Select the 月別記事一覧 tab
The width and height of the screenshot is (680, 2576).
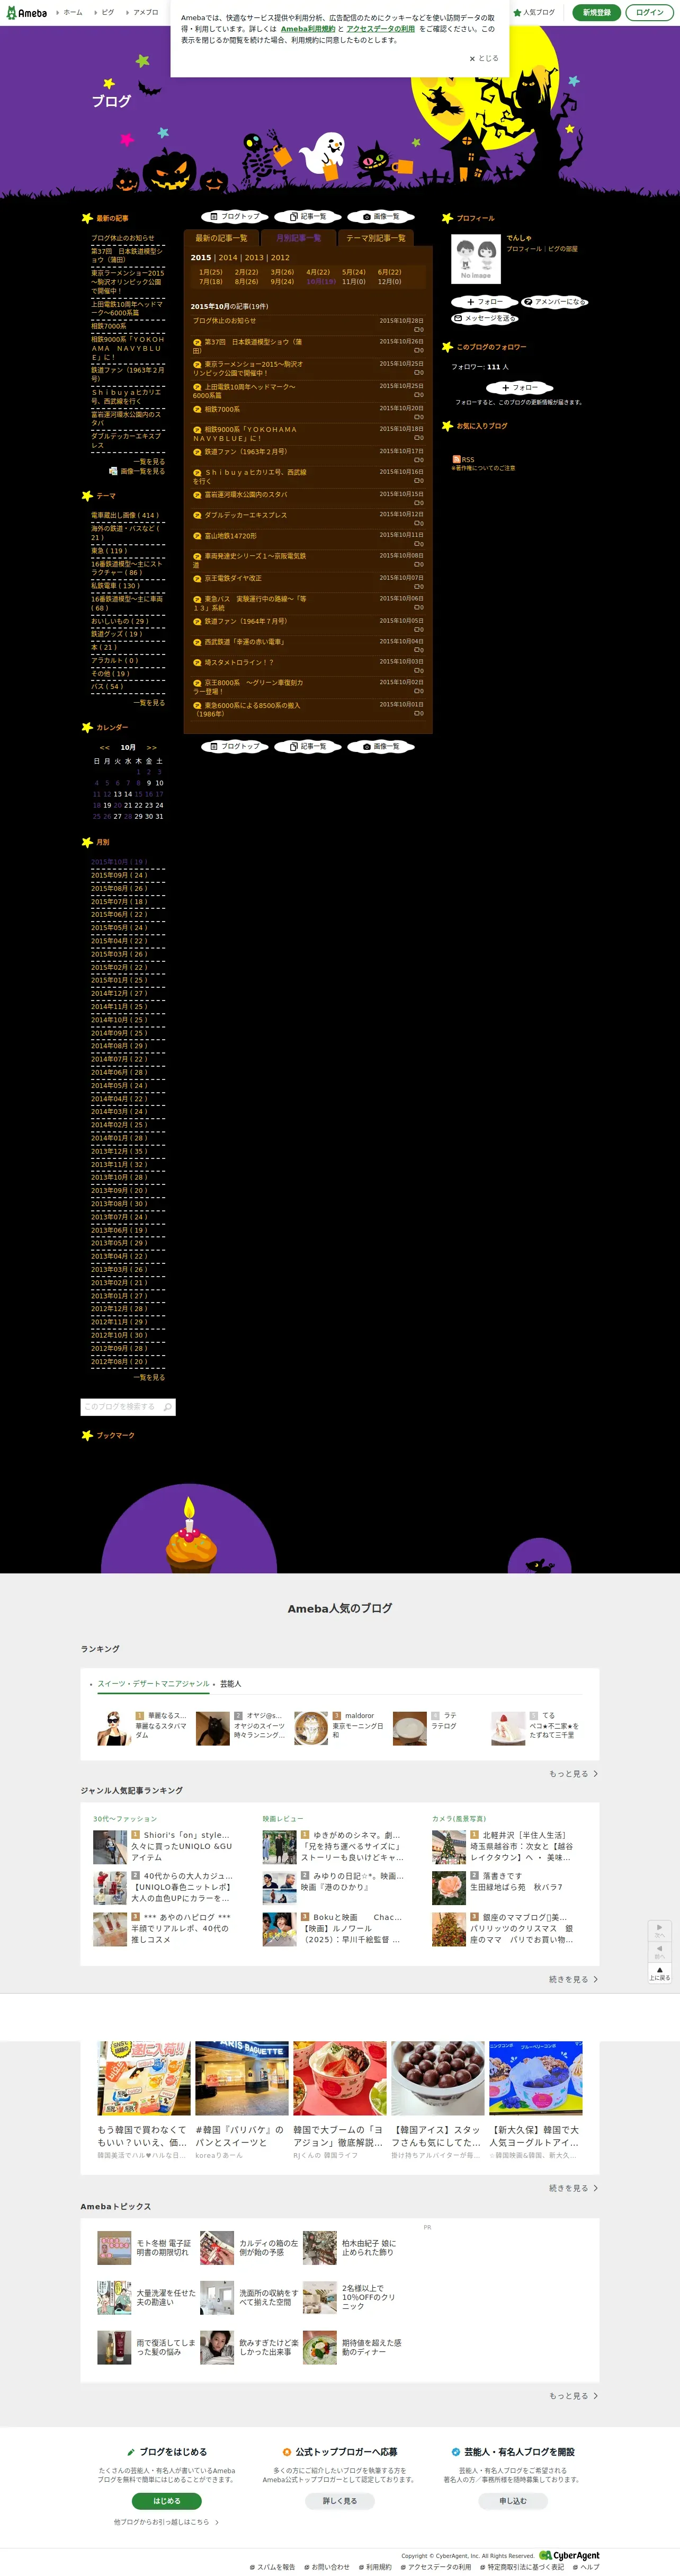pyautogui.click(x=298, y=238)
